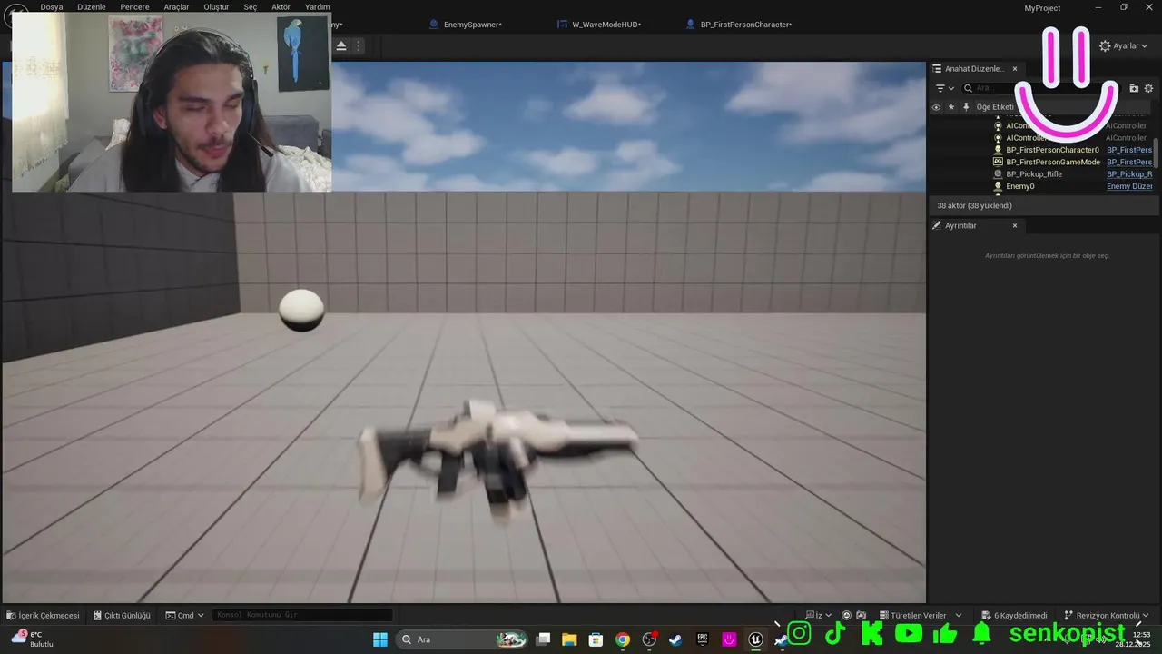Click the eject button in the toolbar
Viewport: 1162px width, 654px height.
point(341,45)
